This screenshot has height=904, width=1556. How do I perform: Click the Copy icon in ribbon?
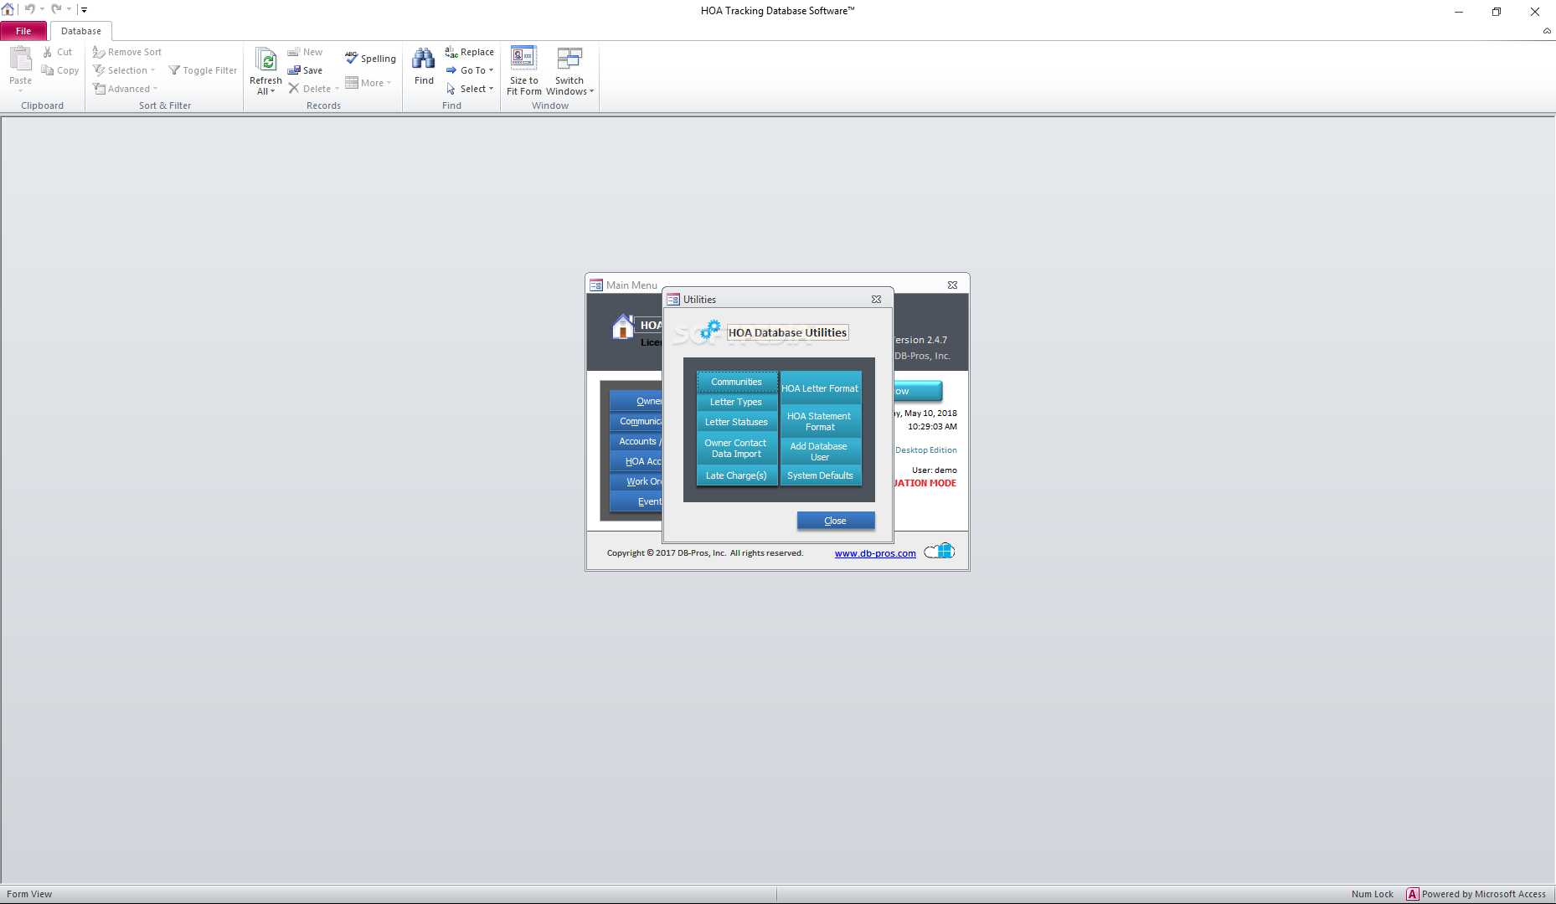click(x=48, y=70)
